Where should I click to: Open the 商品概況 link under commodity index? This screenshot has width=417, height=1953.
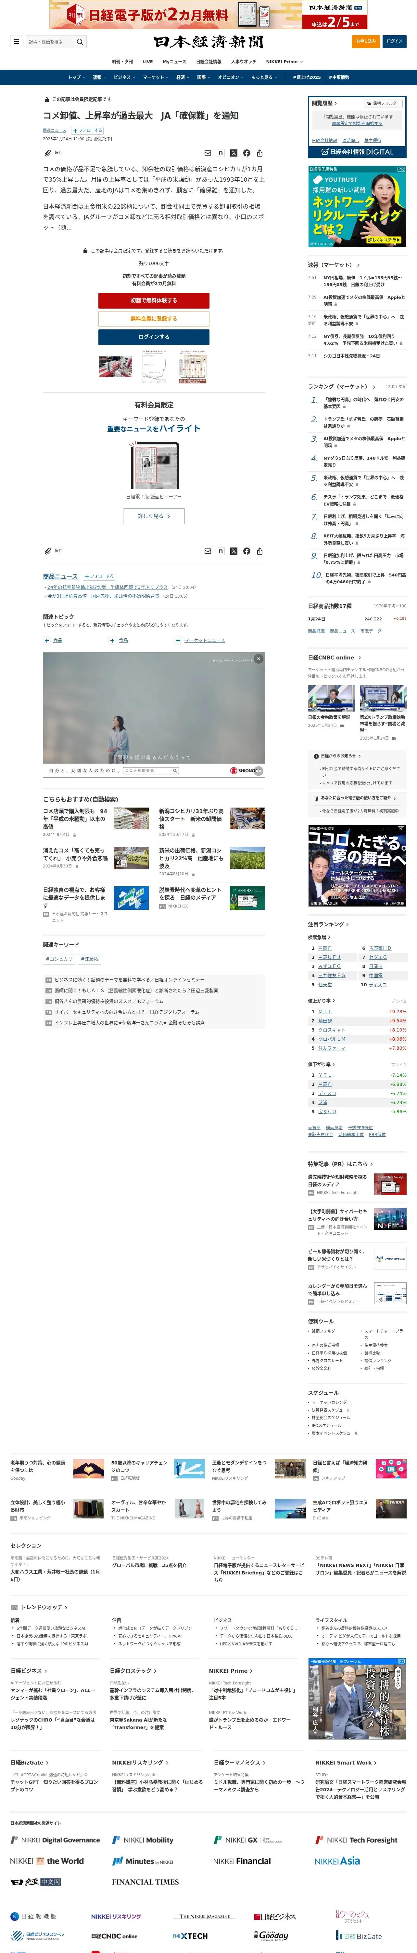pyautogui.click(x=316, y=631)
